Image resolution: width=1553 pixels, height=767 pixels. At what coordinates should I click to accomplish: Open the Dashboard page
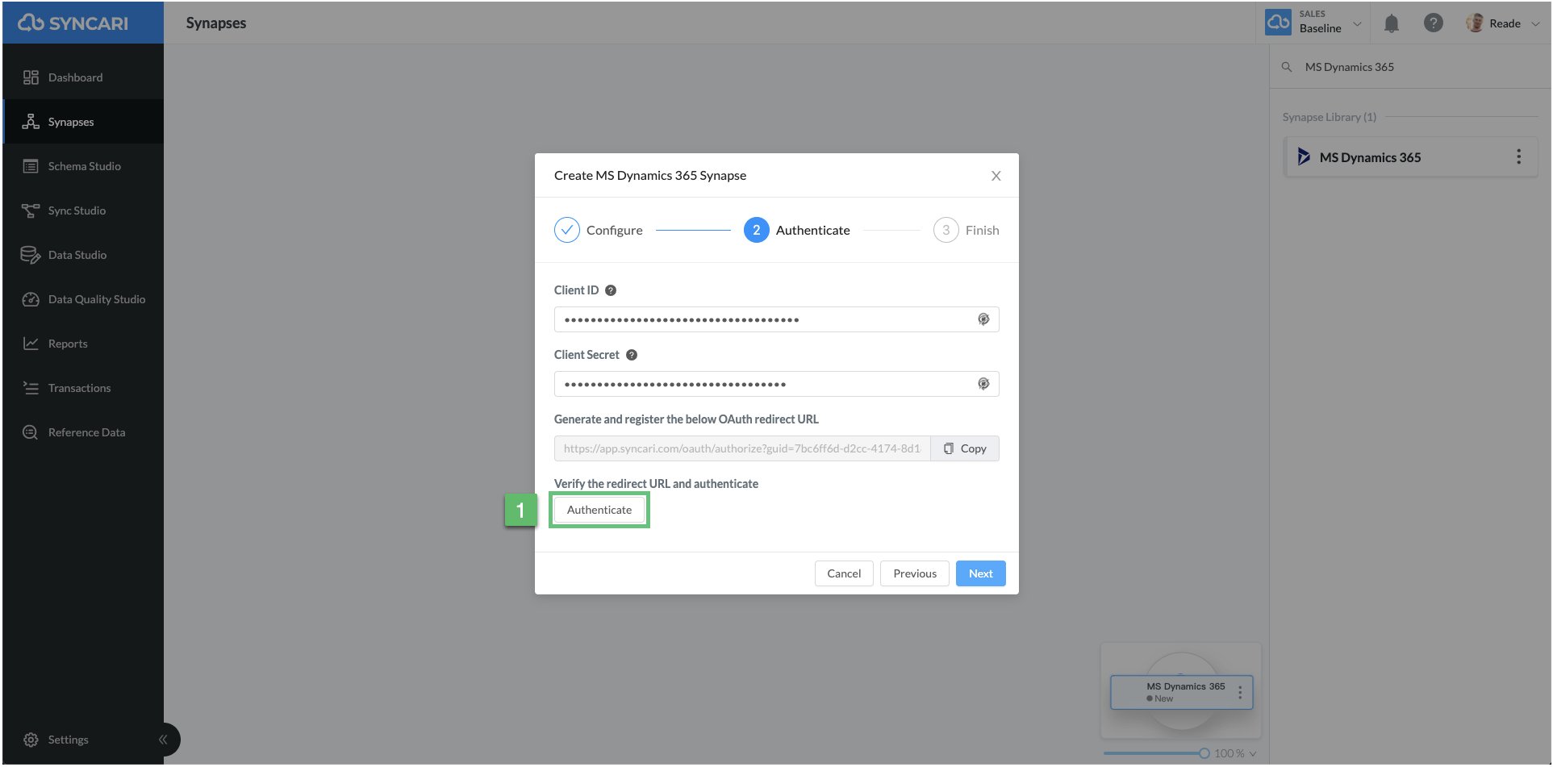pos(75,77)
